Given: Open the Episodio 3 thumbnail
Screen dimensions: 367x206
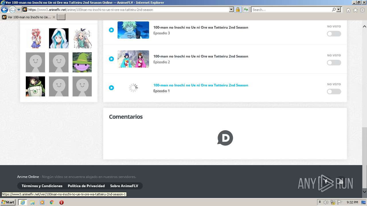Looking at the screenshot, I should (133, 30).
